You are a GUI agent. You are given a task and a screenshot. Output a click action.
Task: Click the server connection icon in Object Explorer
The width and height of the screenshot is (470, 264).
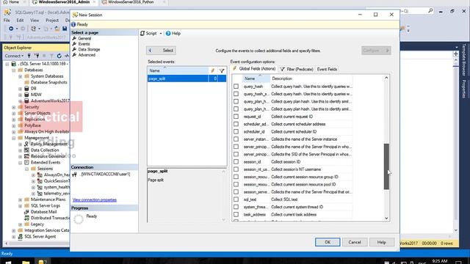click(x=14, y=64)
